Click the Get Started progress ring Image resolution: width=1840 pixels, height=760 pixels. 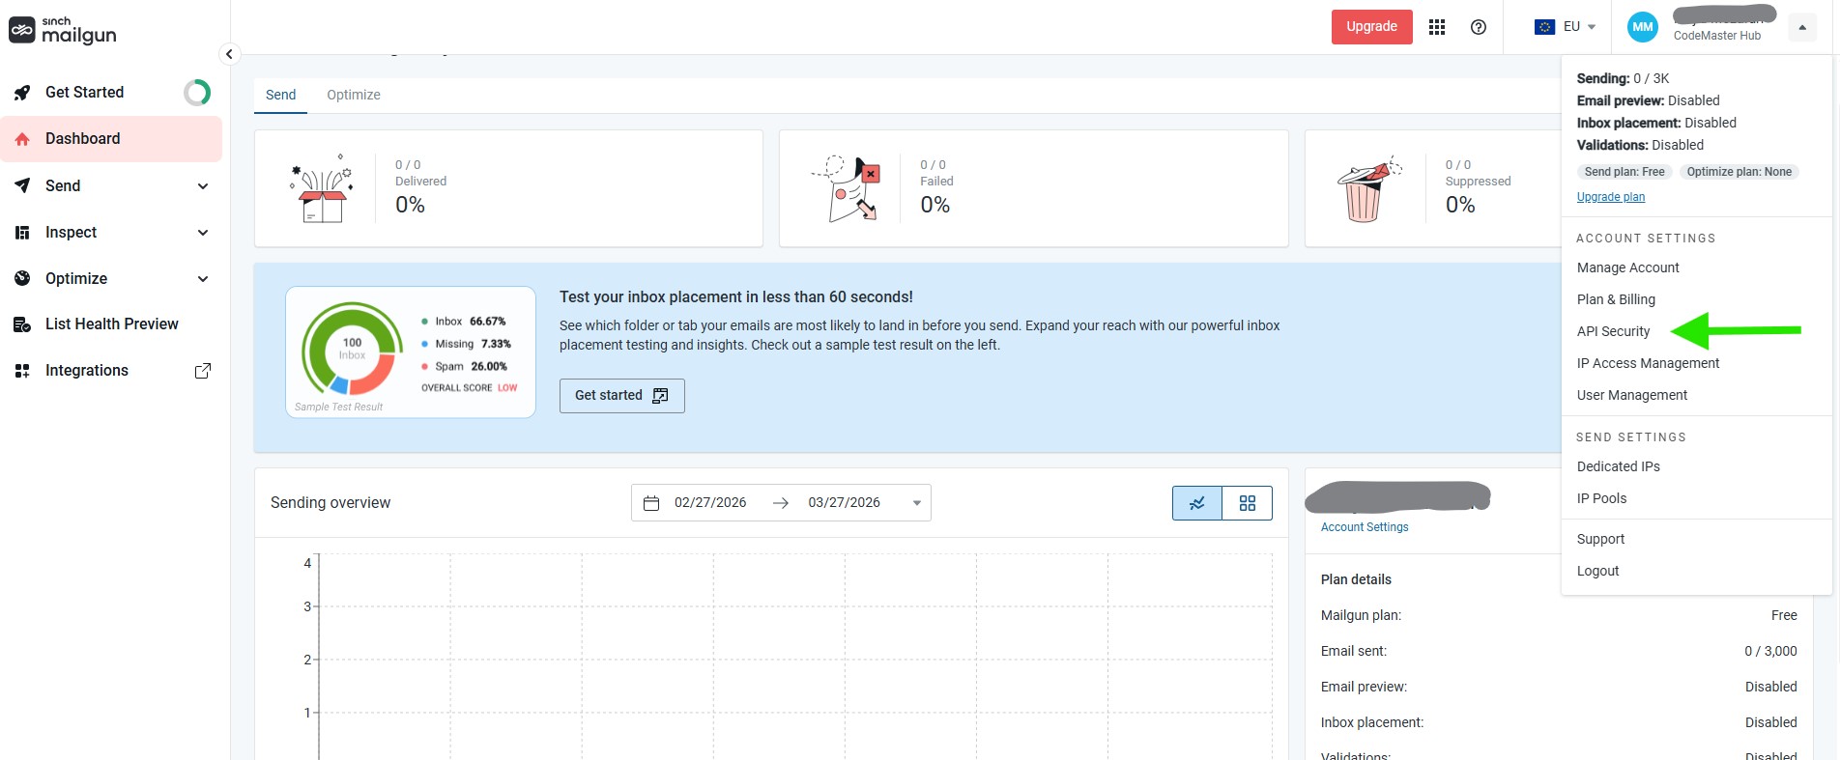(197, 93)
